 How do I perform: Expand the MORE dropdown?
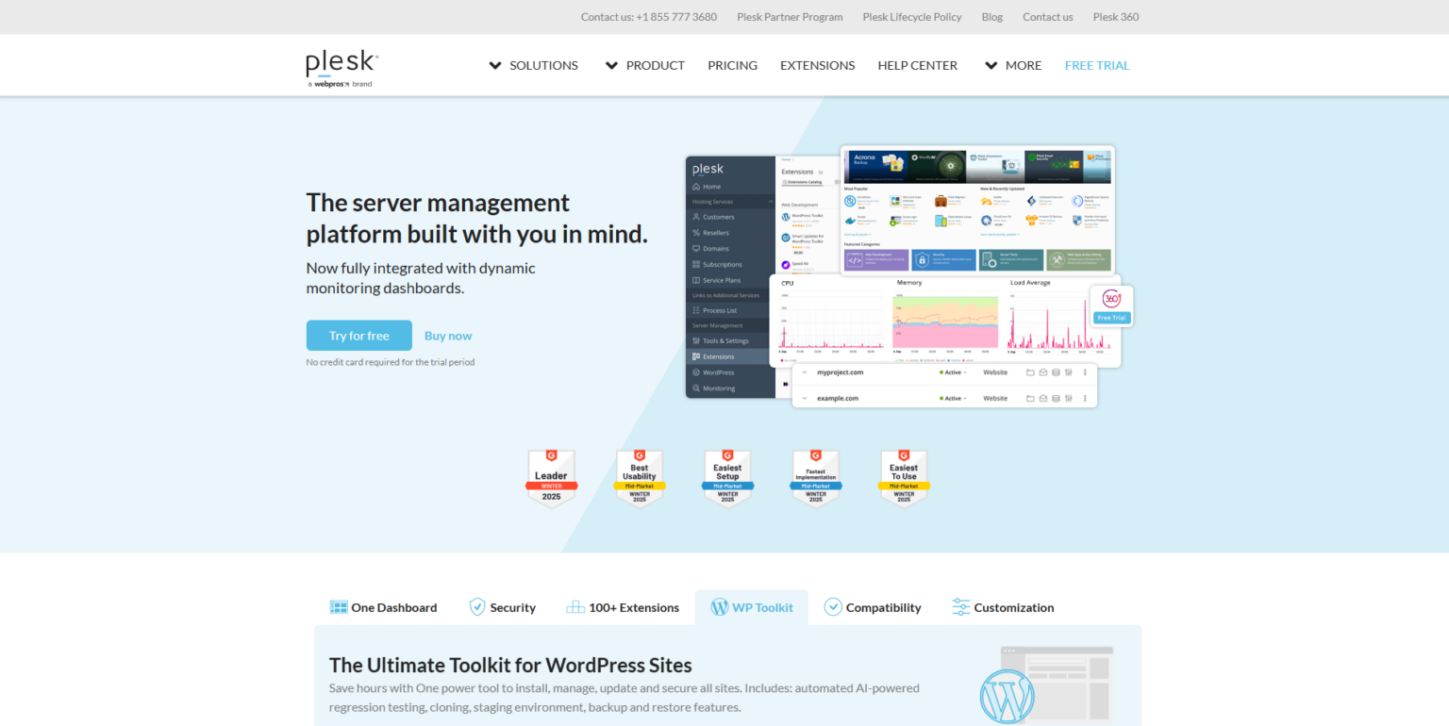pos(1012,65)
